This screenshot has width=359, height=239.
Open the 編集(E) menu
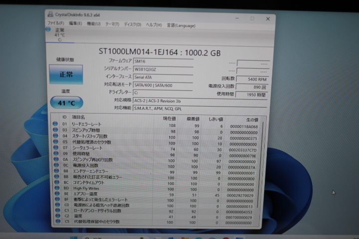point(75,23)
